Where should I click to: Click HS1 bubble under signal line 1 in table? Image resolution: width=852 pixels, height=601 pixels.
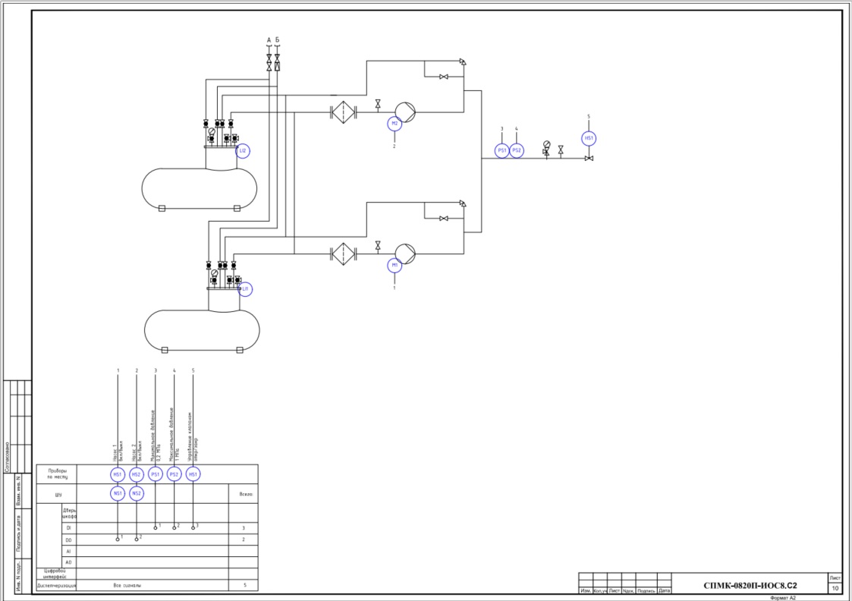pyautogui.click(x=118, y=474)
